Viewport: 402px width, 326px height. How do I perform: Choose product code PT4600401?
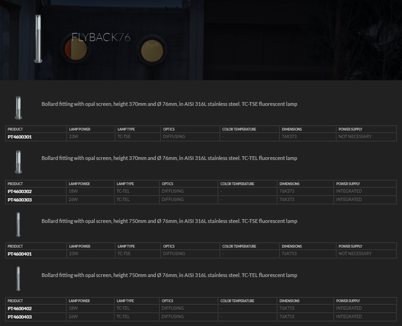[x=20, y=254]
